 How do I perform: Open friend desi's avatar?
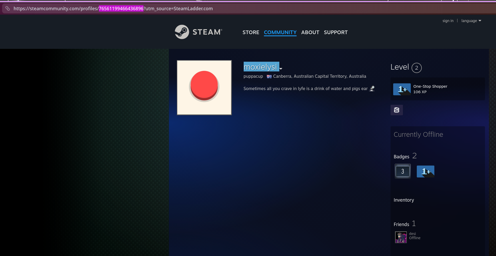401,237
